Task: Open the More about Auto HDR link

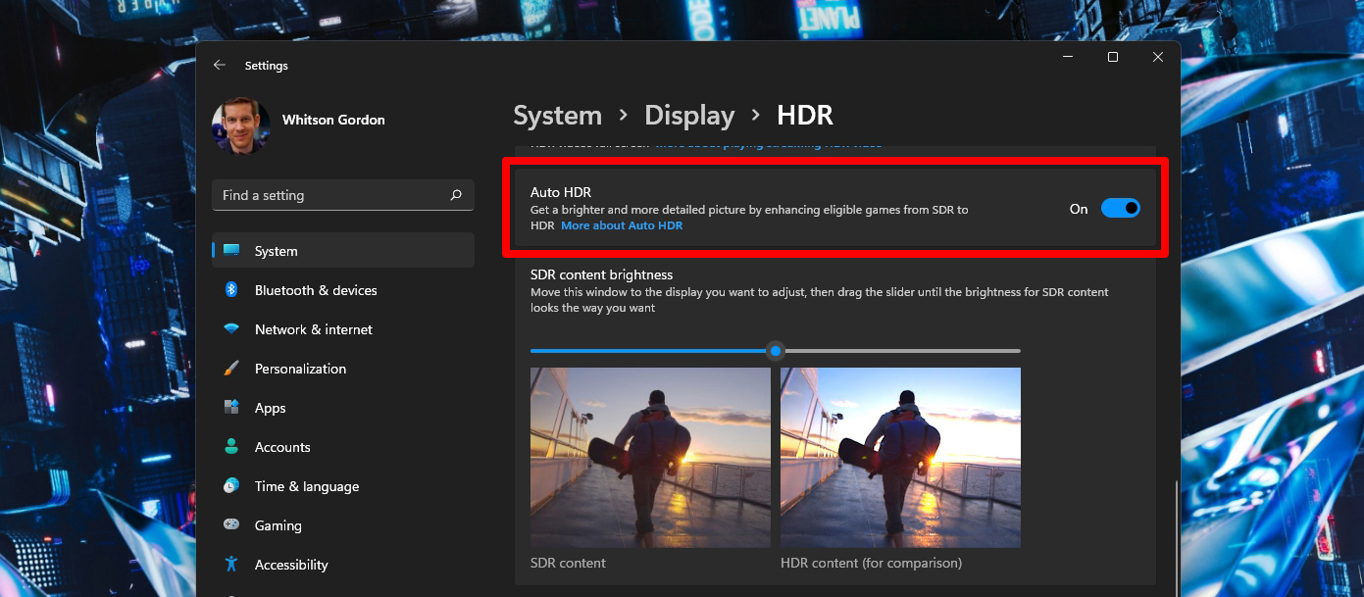Action: tap(622, 225)
